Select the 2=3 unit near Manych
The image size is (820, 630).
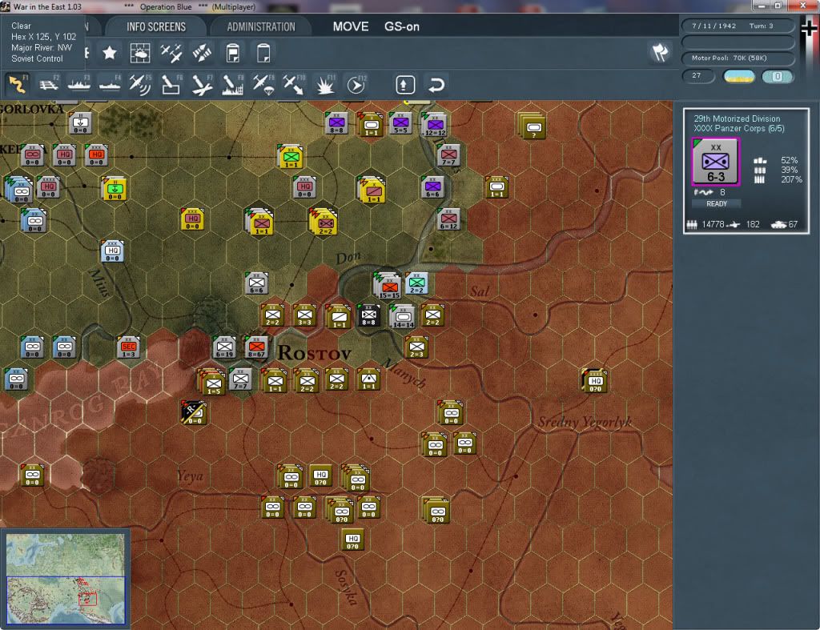pos(416,347)
